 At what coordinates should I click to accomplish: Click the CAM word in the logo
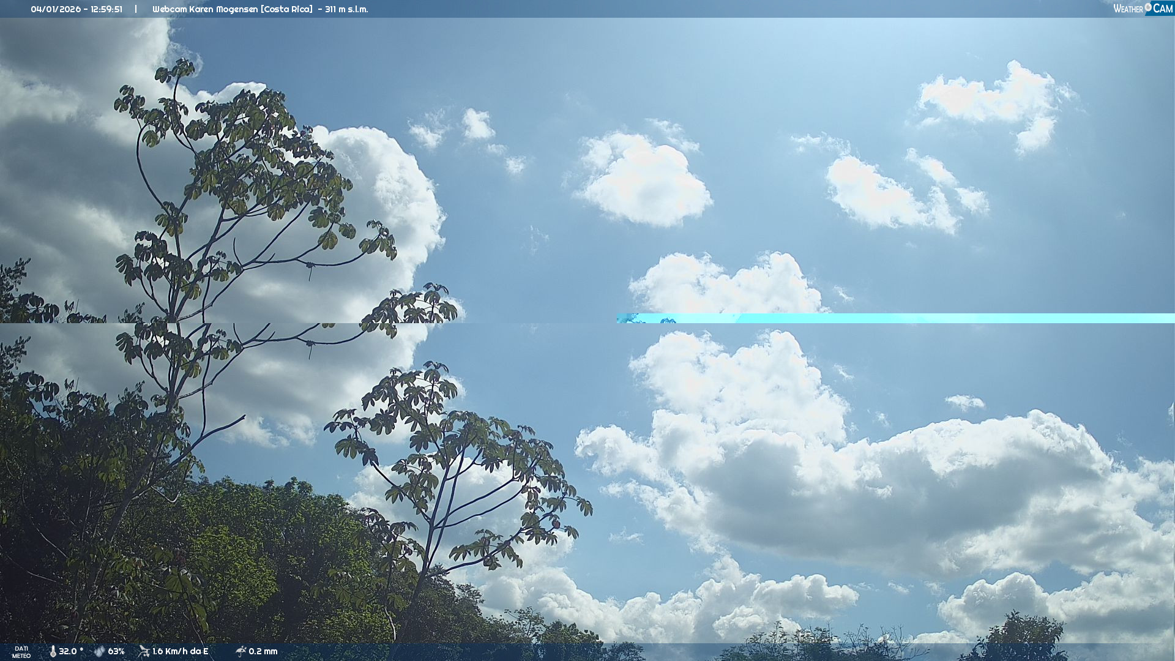pos(1163,9)
